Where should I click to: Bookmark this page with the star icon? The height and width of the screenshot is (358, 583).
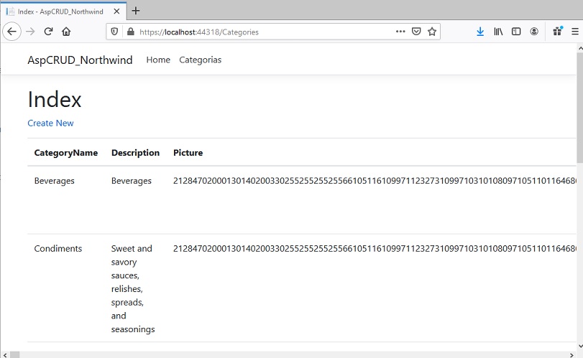[431, 32]
